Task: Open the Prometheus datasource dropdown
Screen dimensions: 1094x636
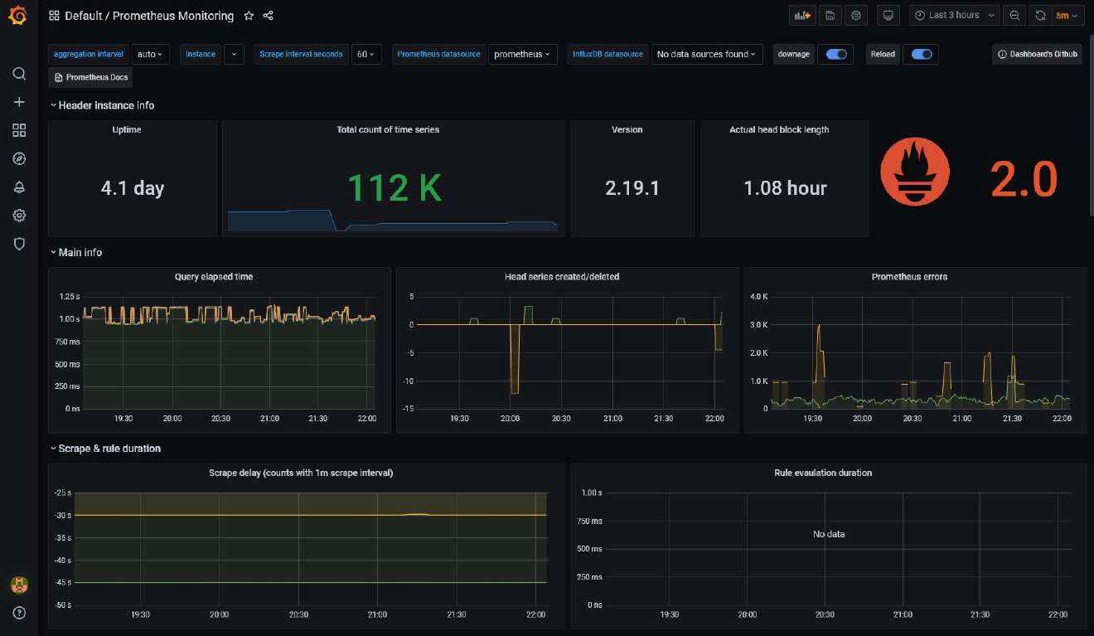Action: [522, 54]
